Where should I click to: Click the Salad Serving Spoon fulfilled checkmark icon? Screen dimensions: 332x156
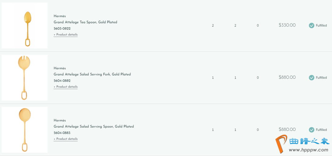(x=311, y=130)
